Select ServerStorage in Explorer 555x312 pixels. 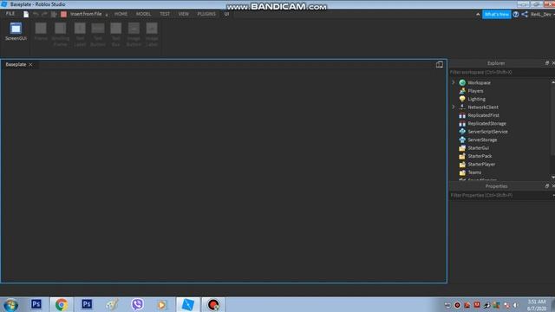point(482,140)
